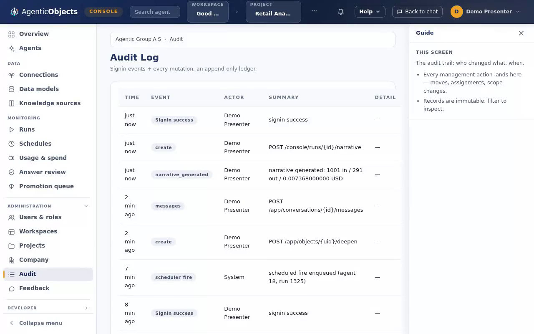
Task: Click the Audit list icon
Action: point(12,274)
